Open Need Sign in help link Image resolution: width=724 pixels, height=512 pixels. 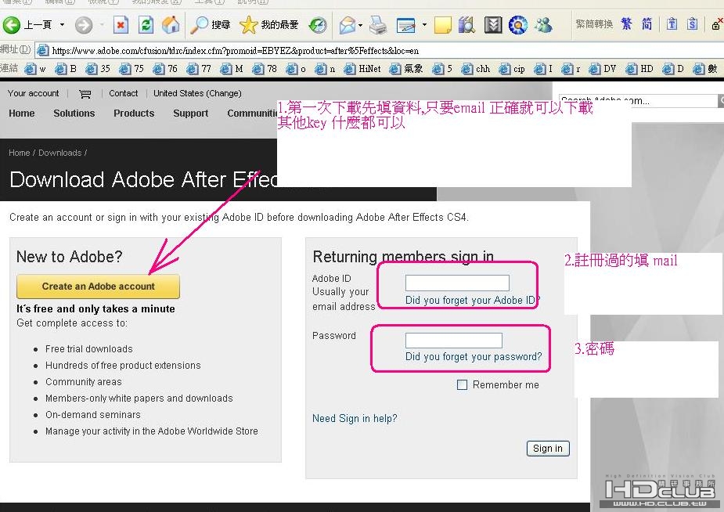pos(355,418)
